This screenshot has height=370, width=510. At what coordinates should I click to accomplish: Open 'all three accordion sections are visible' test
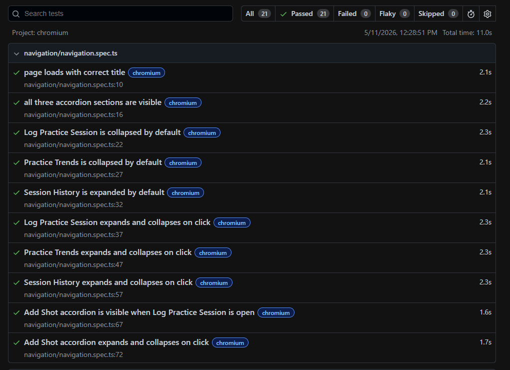92,102
